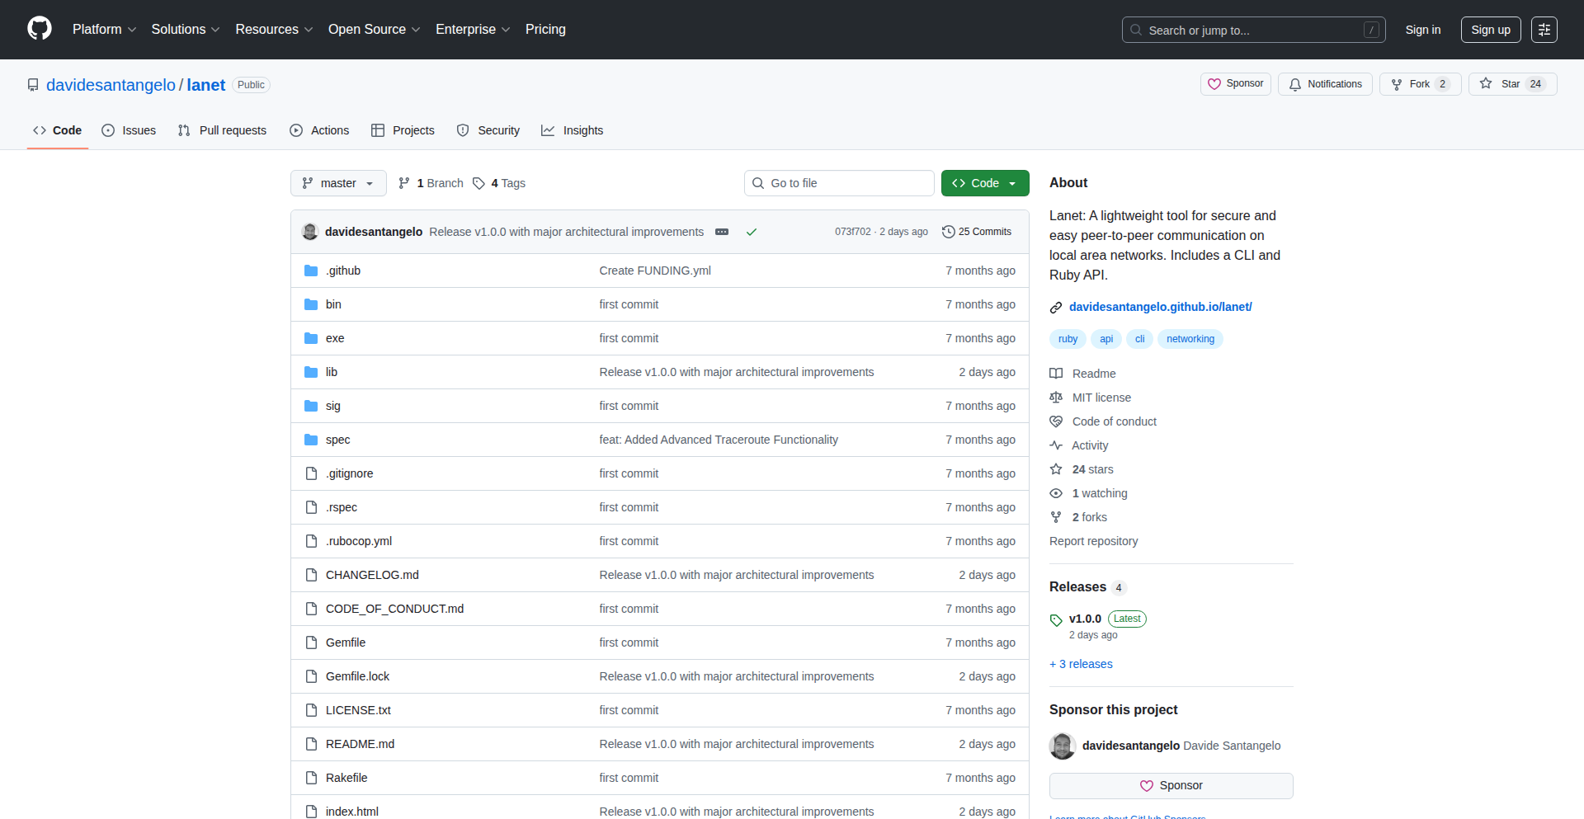Expand the green Code dropdown button
Screen dimensions: 1584x819
point(985,183)
